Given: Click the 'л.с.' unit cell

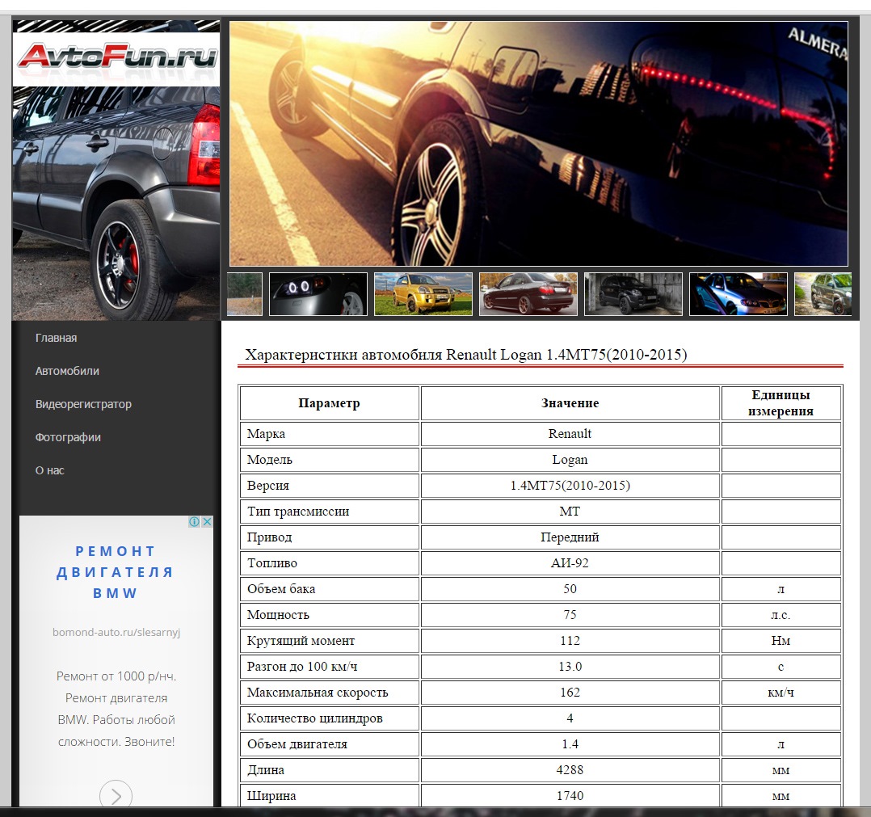Looking at the screenshot, I should 781,615.
